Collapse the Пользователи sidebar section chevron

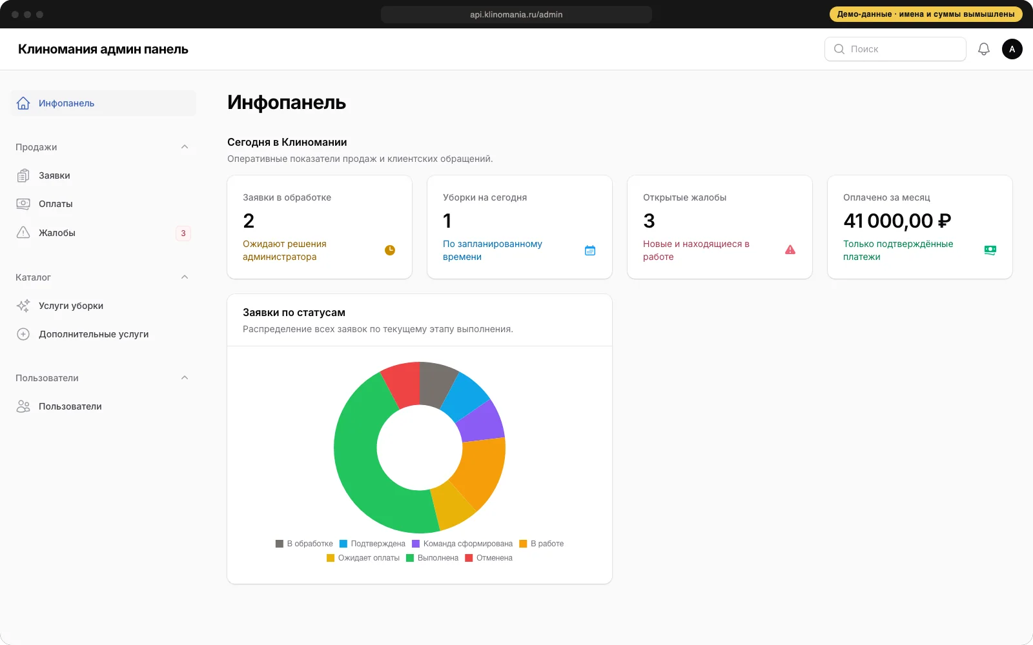click(x=185, y=378)
